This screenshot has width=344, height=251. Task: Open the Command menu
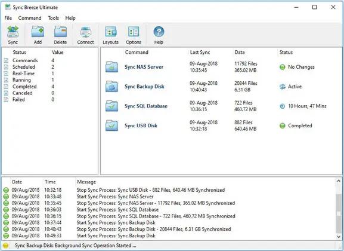[x=30, y=18]
